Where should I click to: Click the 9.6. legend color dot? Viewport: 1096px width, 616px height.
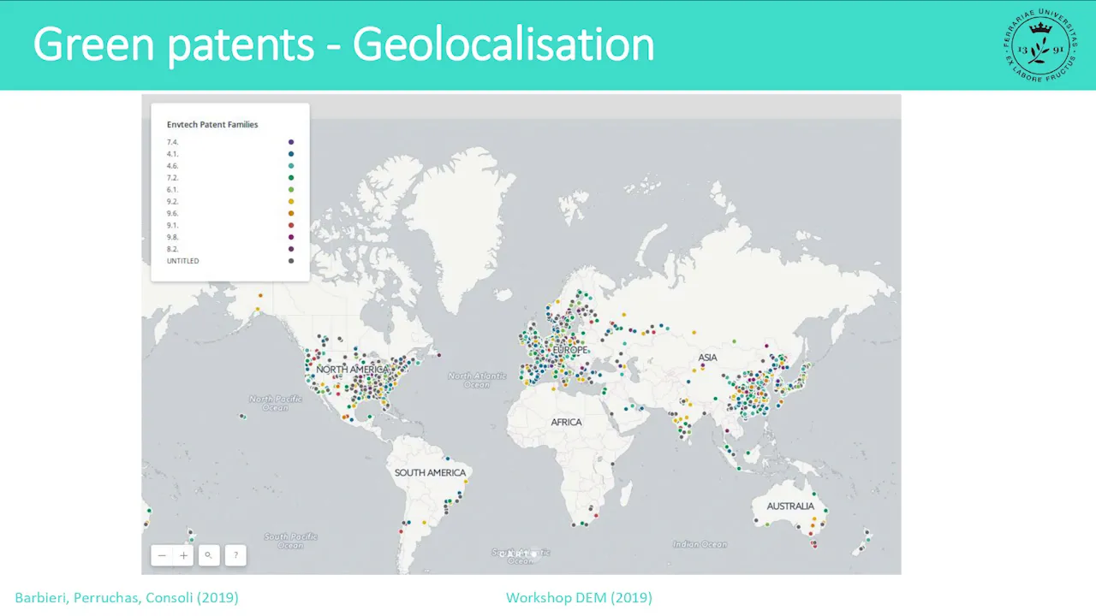[x=291, y=213]
